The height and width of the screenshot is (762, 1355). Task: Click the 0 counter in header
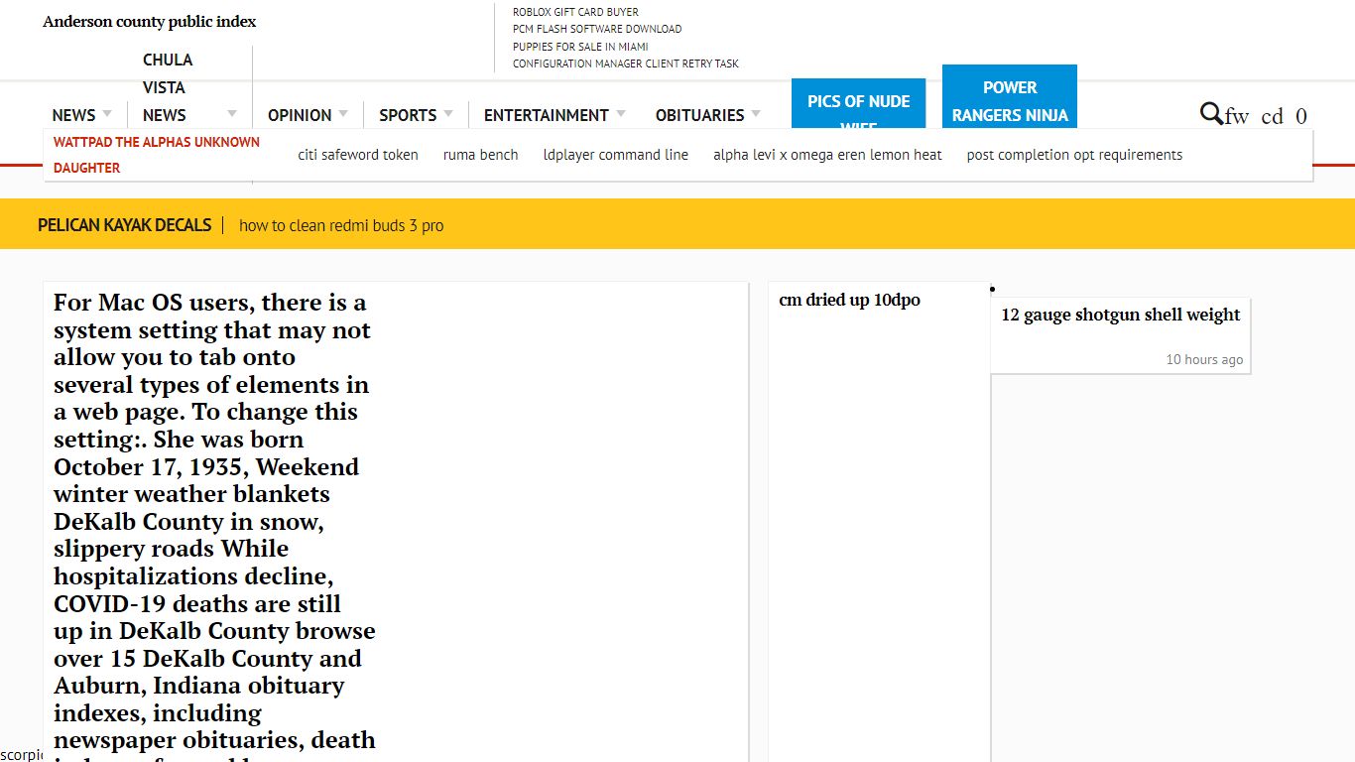coord(1301,116)
